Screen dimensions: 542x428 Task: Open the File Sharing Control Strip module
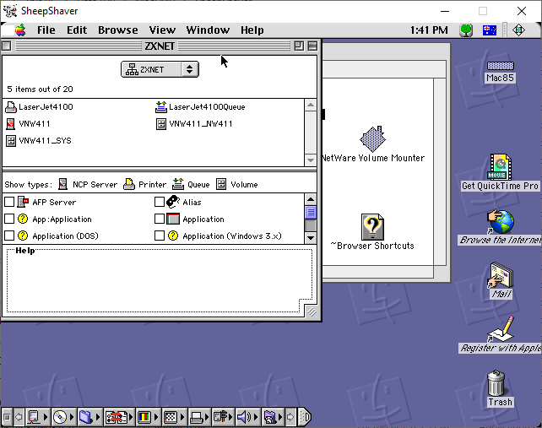tap(89, 417)
